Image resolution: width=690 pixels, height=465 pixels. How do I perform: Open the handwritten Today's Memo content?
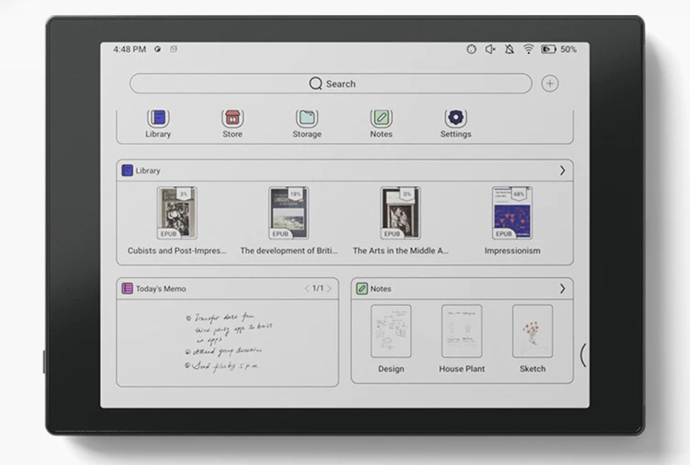(227, 342)
